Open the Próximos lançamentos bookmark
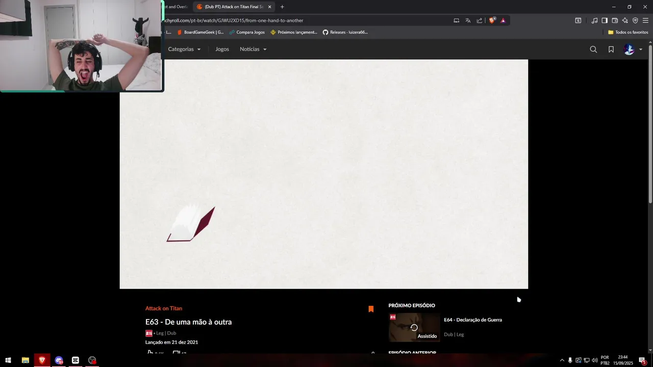The width and height of the screenshot is (653, 367). coord(294,32)
